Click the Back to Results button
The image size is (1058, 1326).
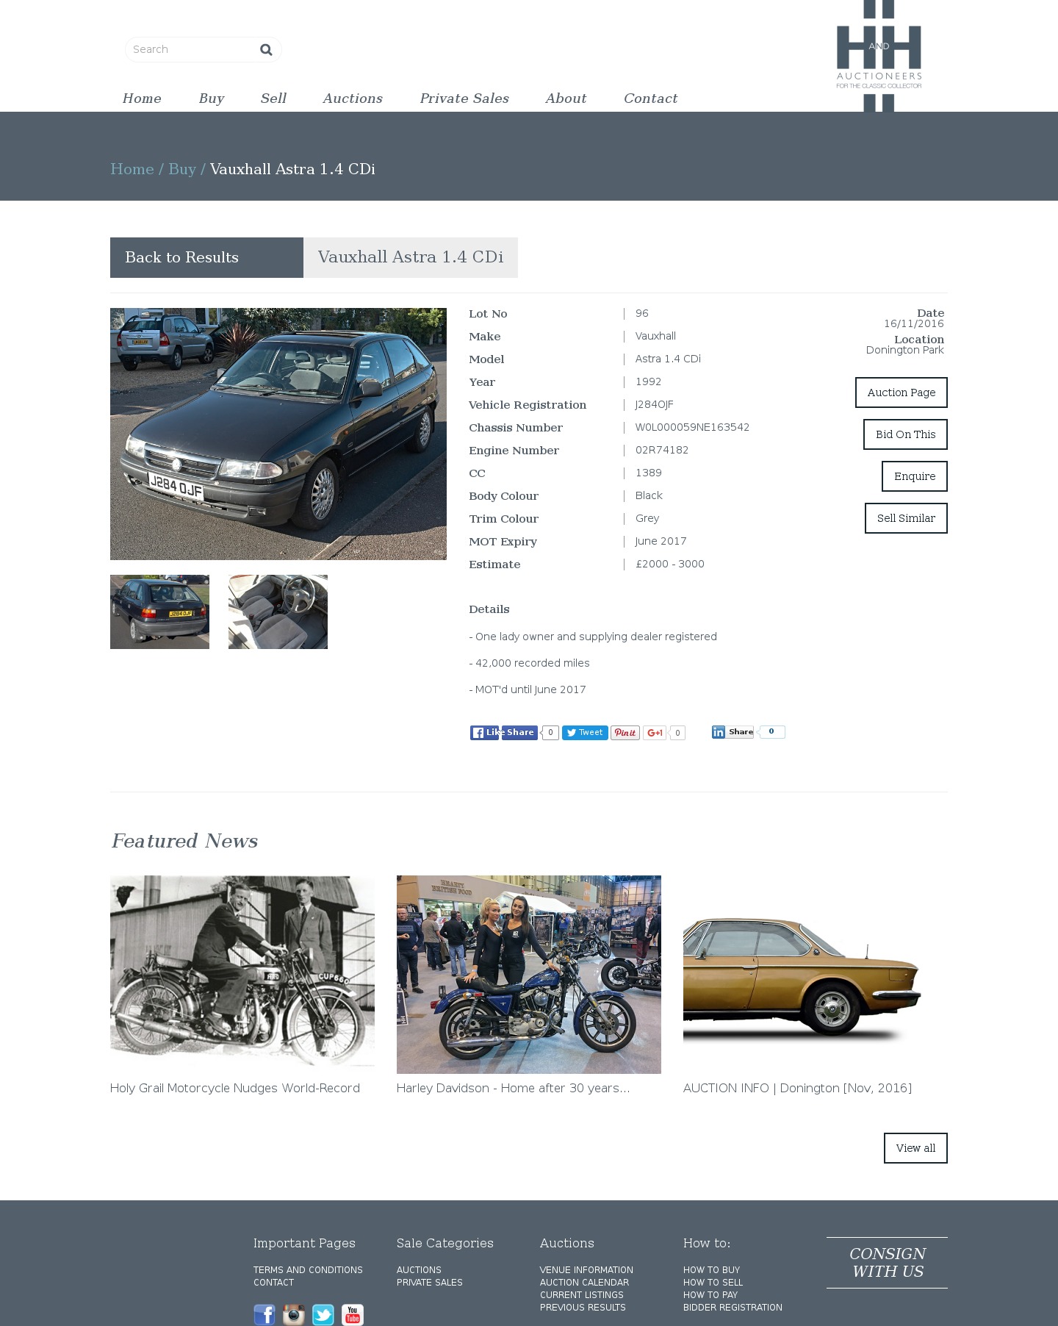(x=206, y=257)
